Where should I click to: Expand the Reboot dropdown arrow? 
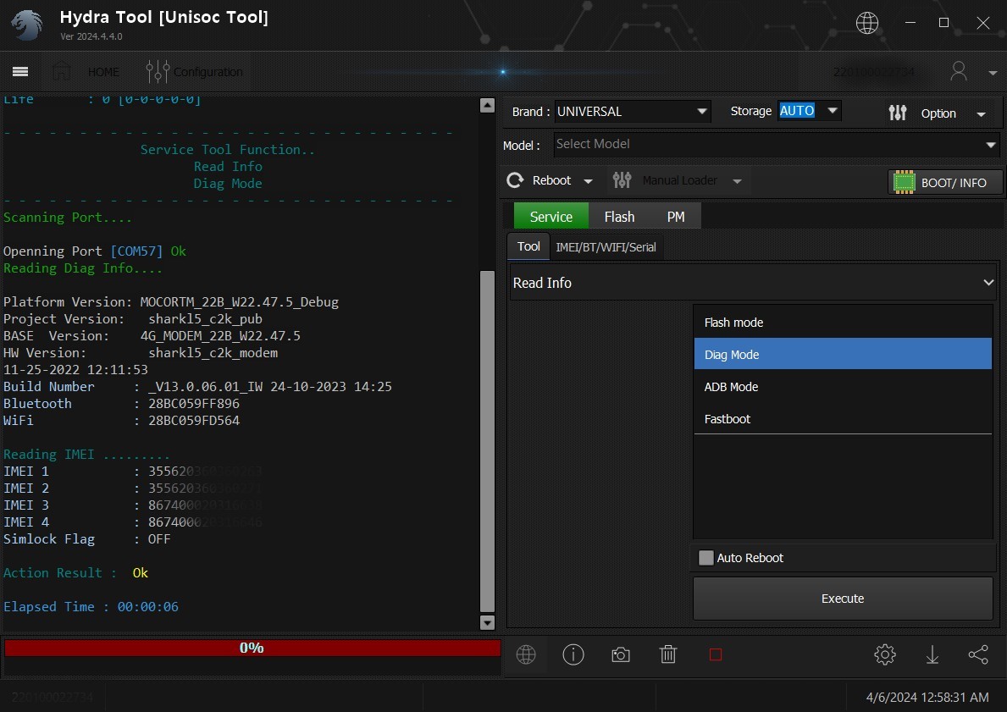[588, 182]
